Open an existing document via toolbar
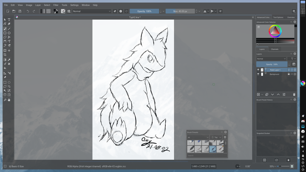306x172 pixels. coord(14,11)
